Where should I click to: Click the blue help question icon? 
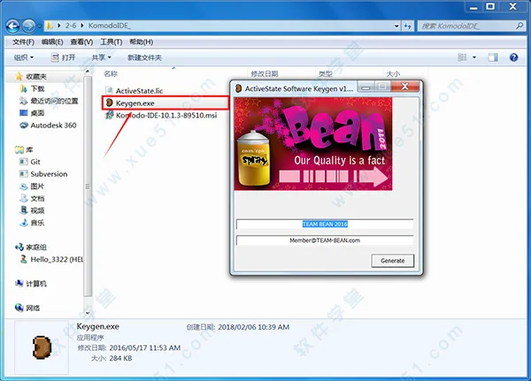coord(513,57)
